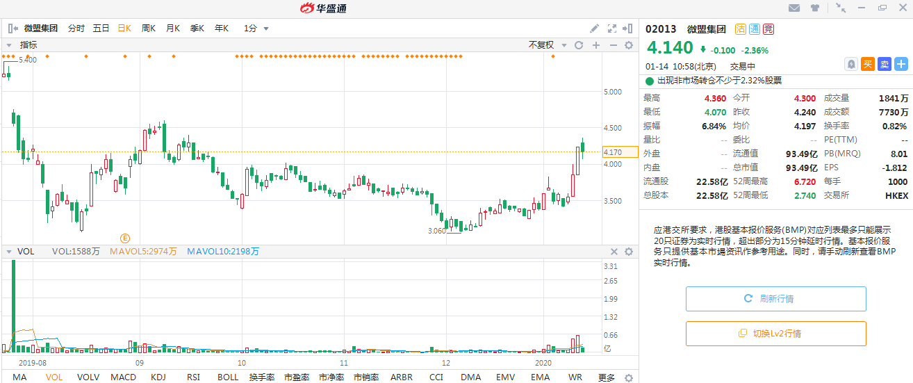This screenshot has width=913, height=383.
Task: Enable the 市净率 indicator
Action: (331, 377)
